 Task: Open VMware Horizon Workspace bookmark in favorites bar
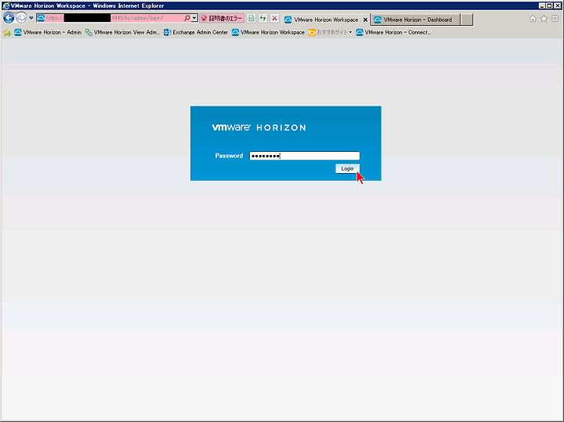[269, 32]
